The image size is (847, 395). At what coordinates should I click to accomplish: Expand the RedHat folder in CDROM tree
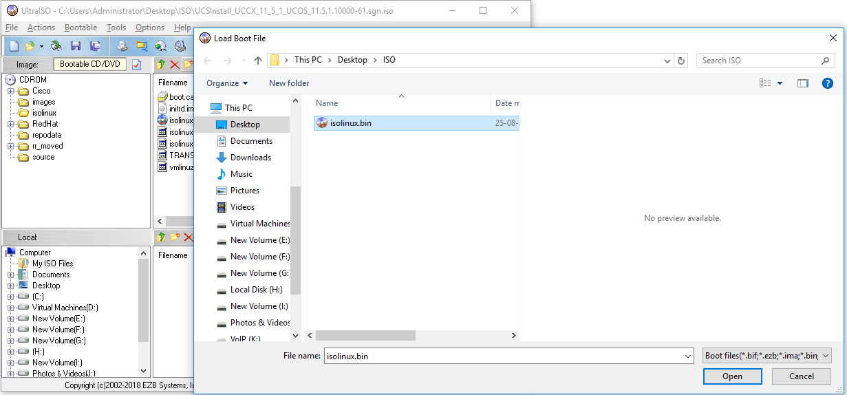[11, 124]
